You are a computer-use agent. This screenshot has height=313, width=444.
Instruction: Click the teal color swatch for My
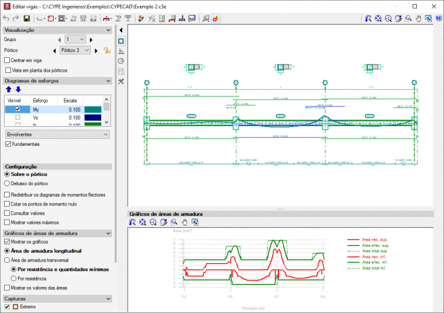click(92, 109)
